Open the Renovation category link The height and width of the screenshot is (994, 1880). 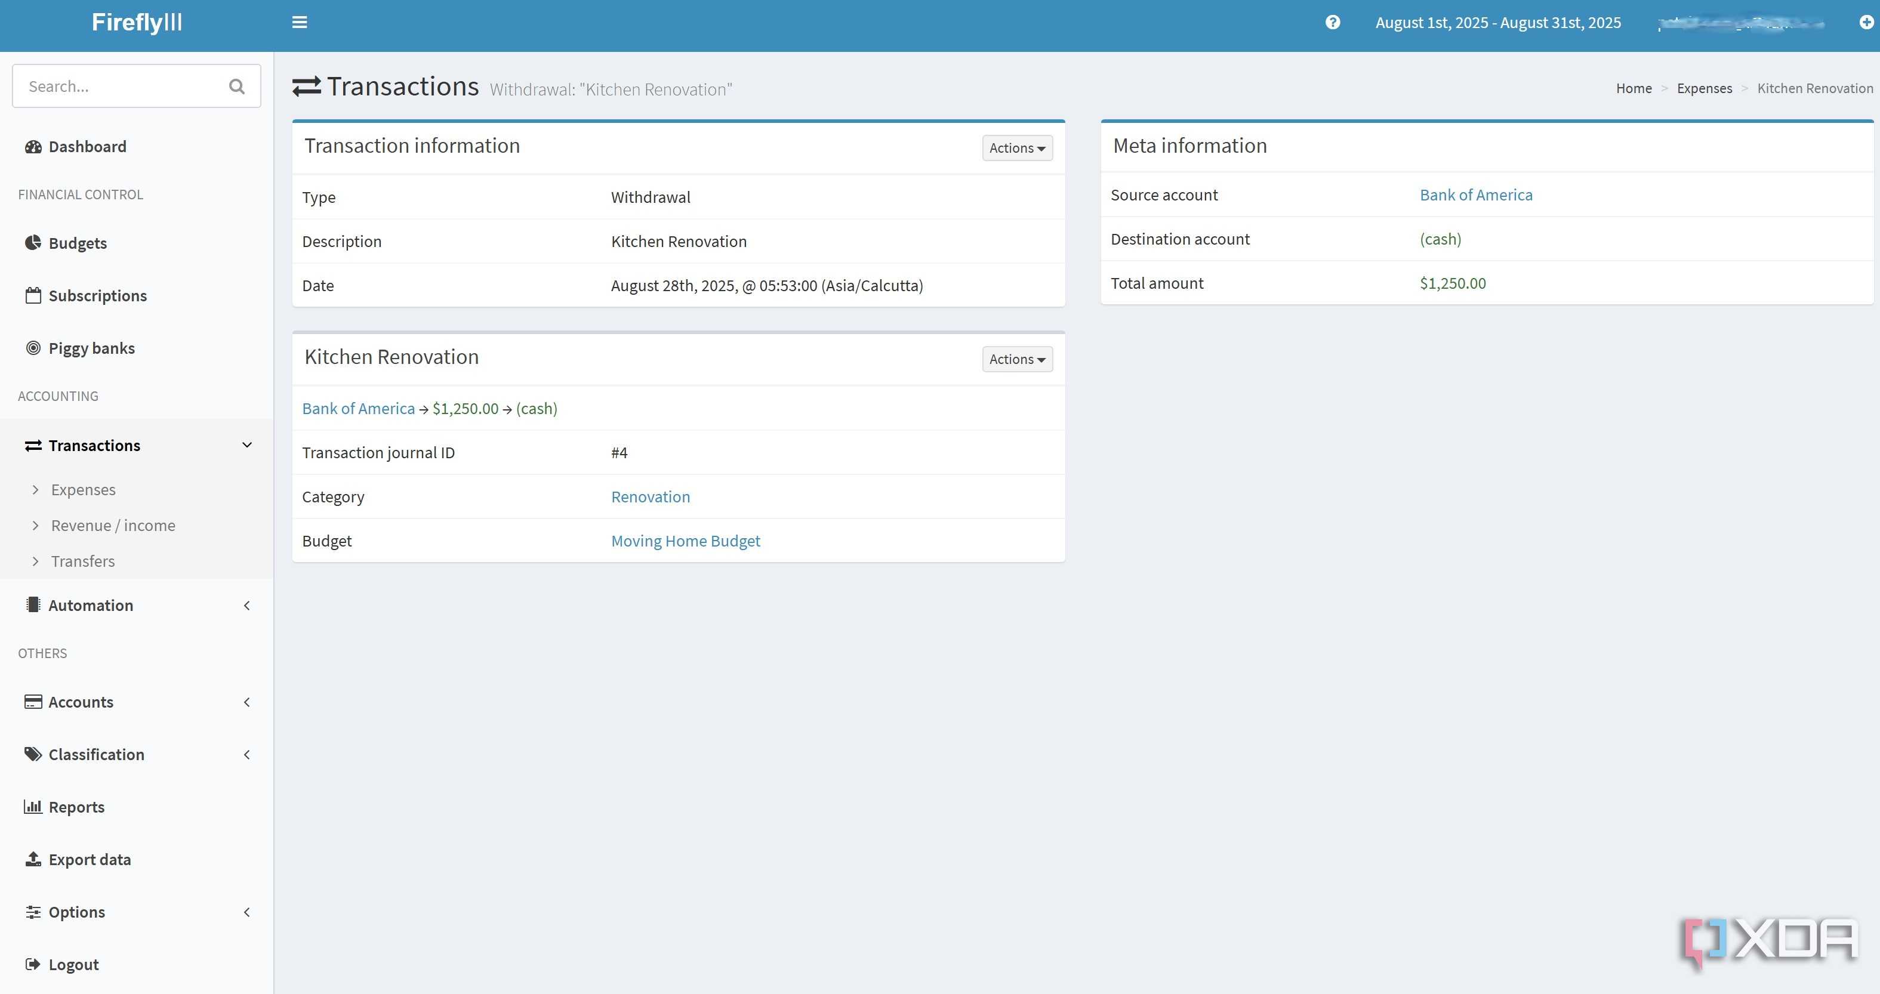point(651,497)
